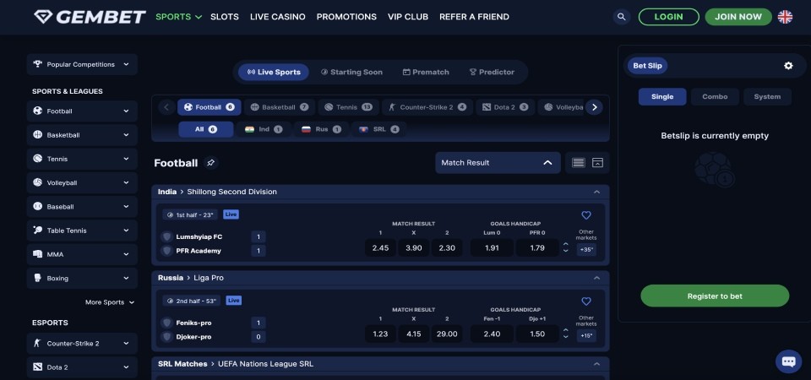Open bet slip settings gear

[x=788, y=66]
